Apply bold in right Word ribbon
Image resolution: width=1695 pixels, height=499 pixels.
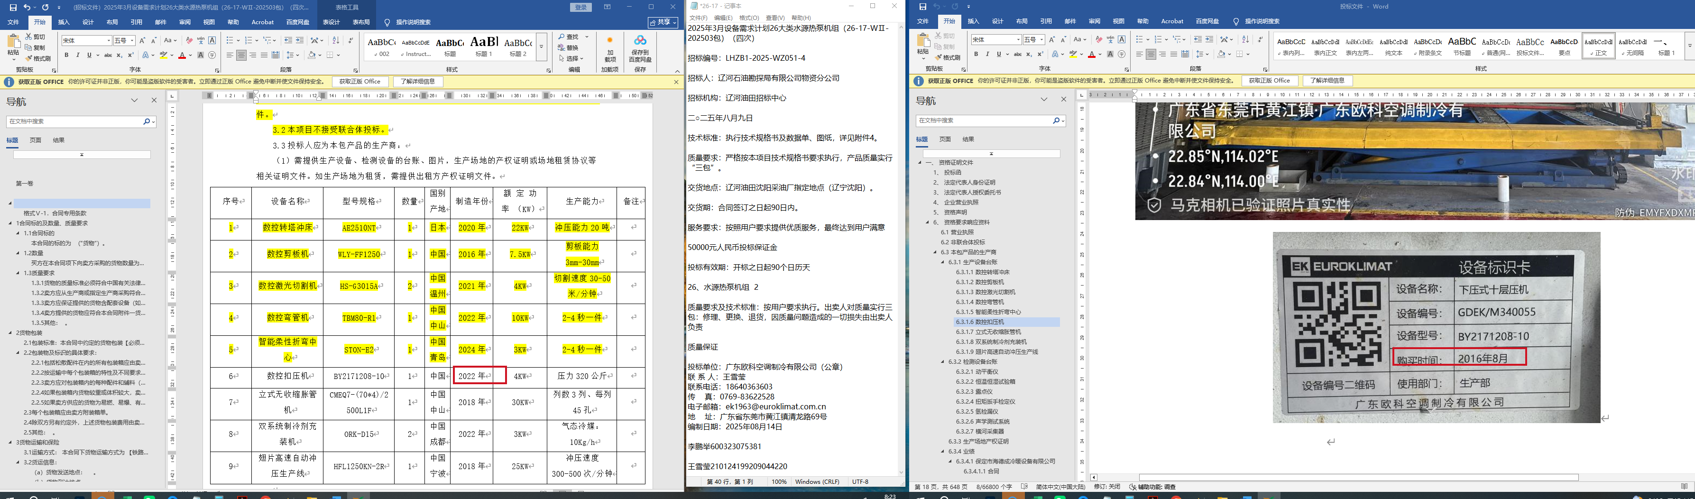[x=976, y=55]
